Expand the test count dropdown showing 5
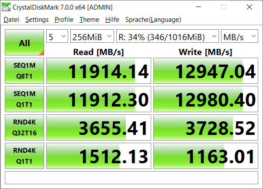Screen dimensions: 263x189 57,36
